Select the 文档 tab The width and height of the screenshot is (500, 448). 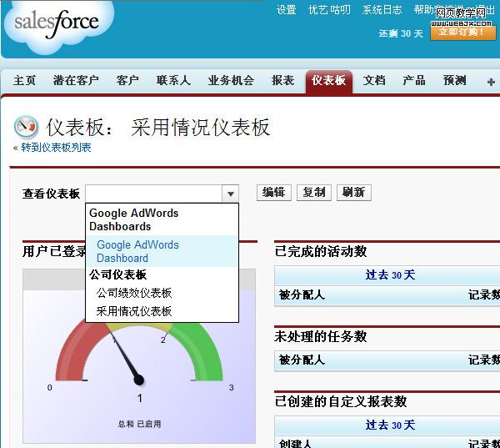coord(374,81)
